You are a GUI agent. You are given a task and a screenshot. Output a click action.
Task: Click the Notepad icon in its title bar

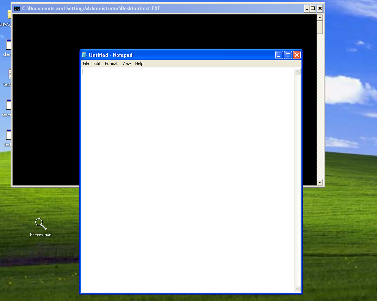point(84,55)
